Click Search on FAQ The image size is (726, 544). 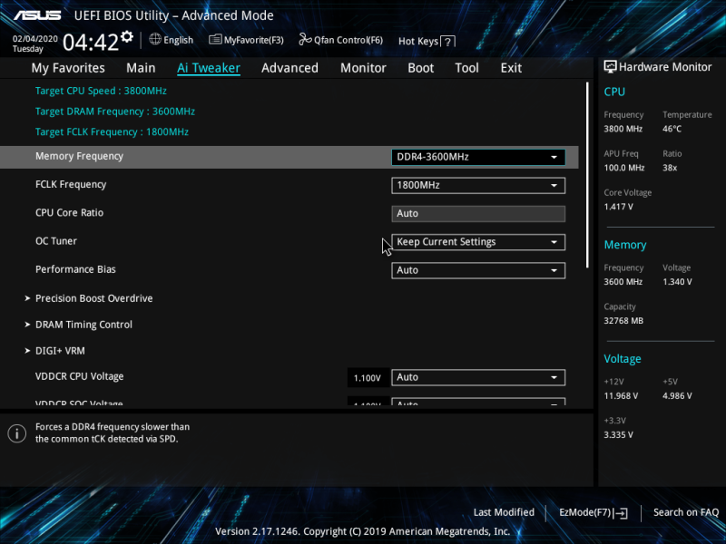point(686,512)
